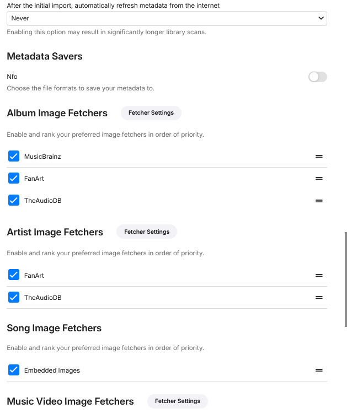Click the album FanArt reorder handle
This screenshot has width=347, height=414.
[x=319, y=179]
